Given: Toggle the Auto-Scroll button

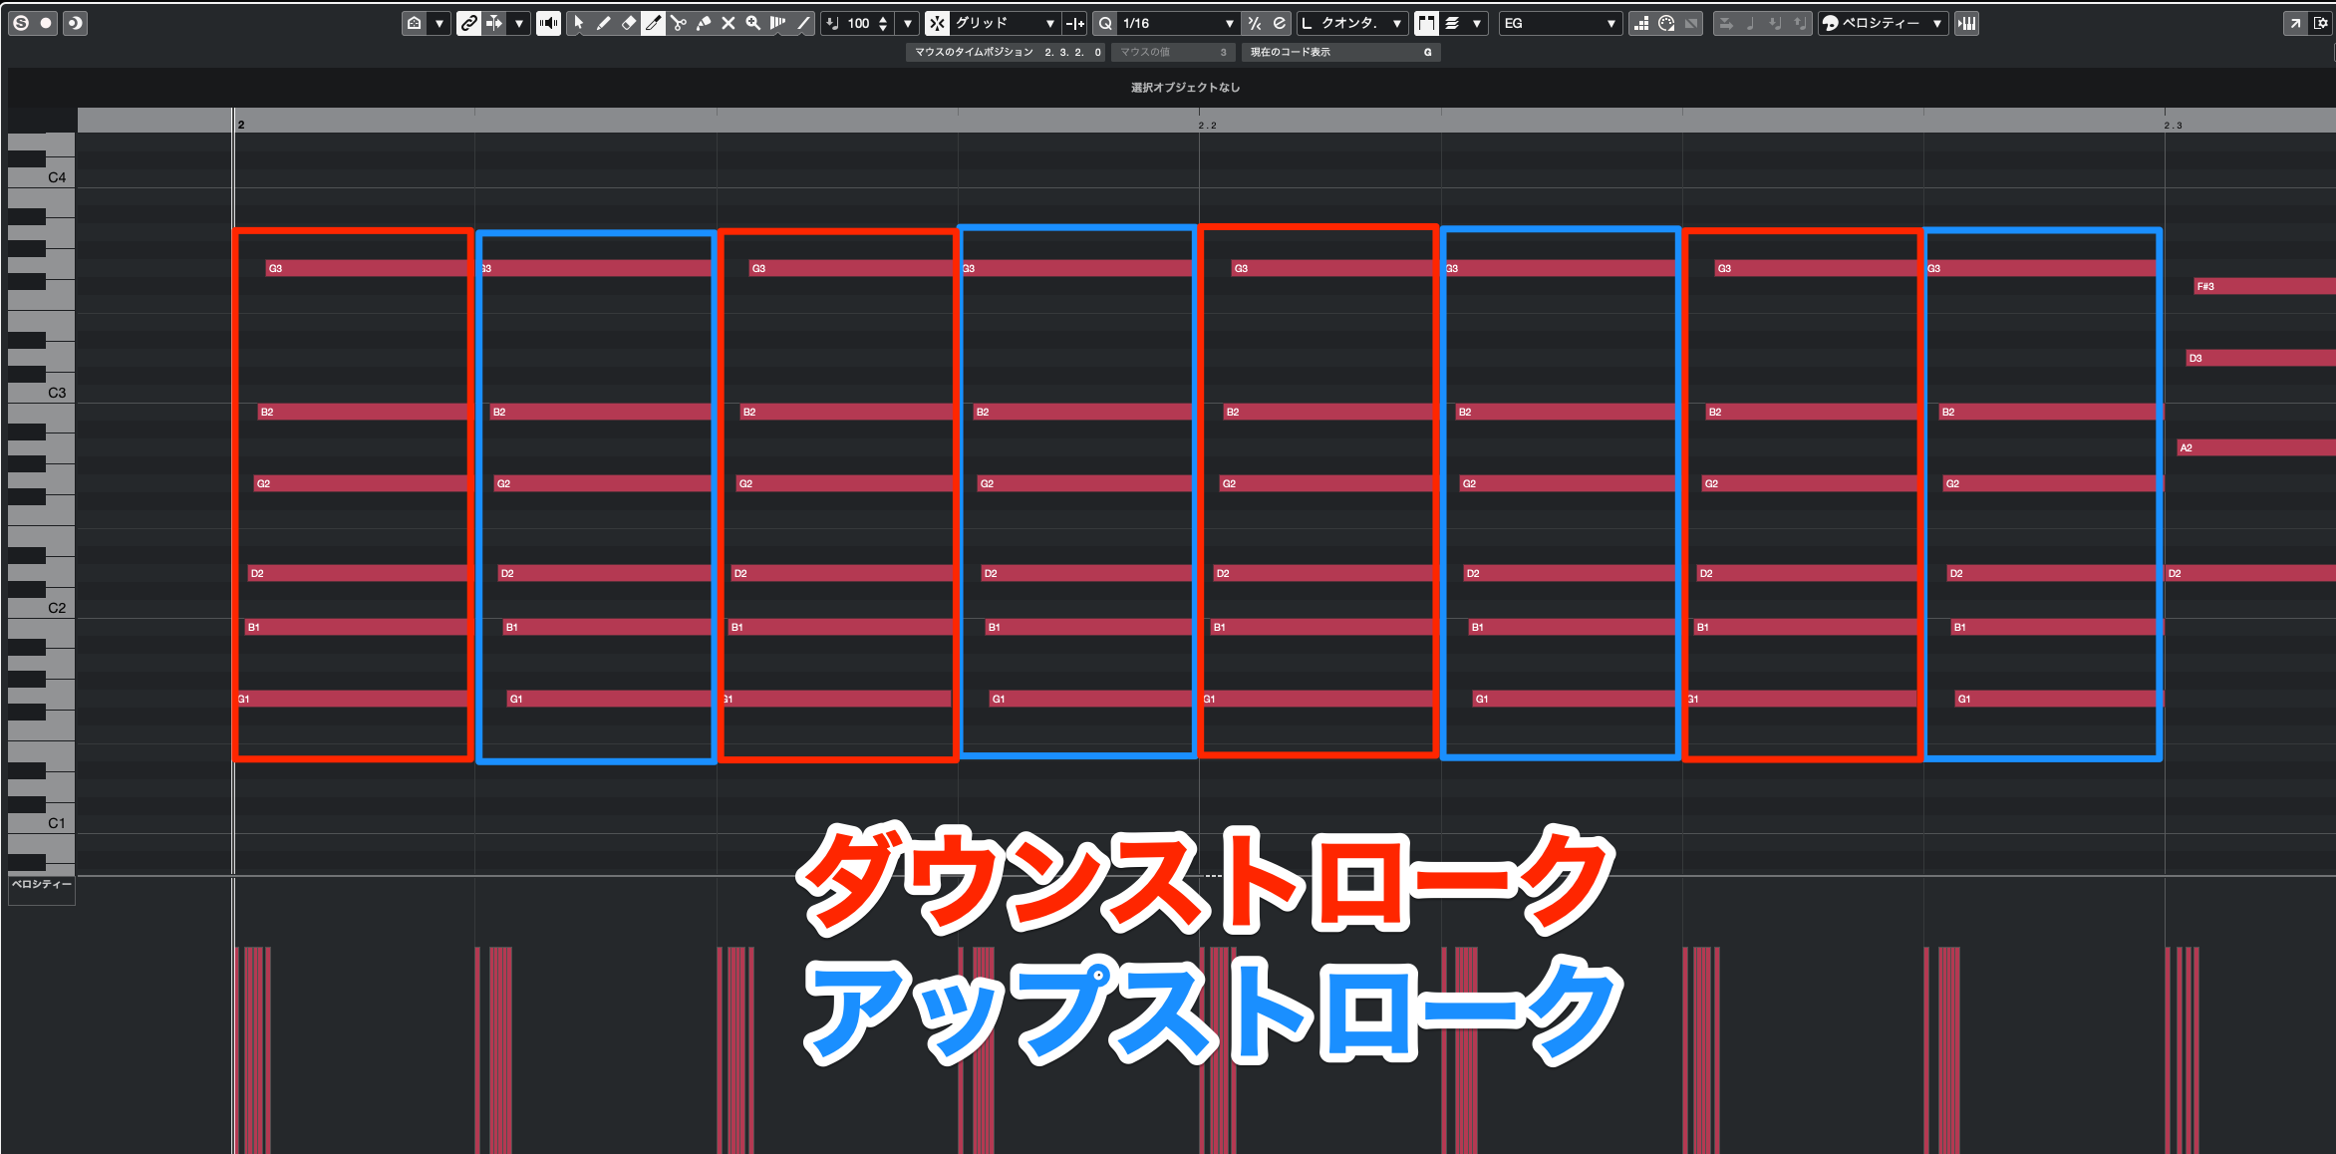Looking at the screenshot, I should 494,23.
